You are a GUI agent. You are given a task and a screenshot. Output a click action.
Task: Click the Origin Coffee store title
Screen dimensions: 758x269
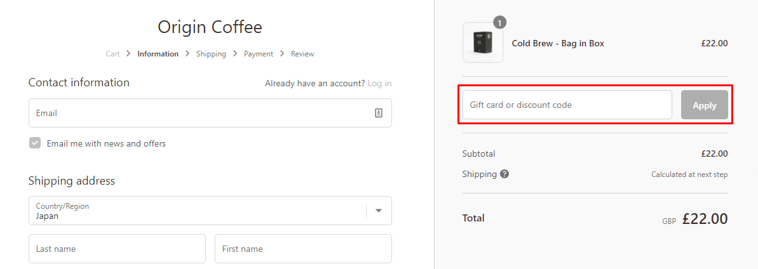pos(210,27)
